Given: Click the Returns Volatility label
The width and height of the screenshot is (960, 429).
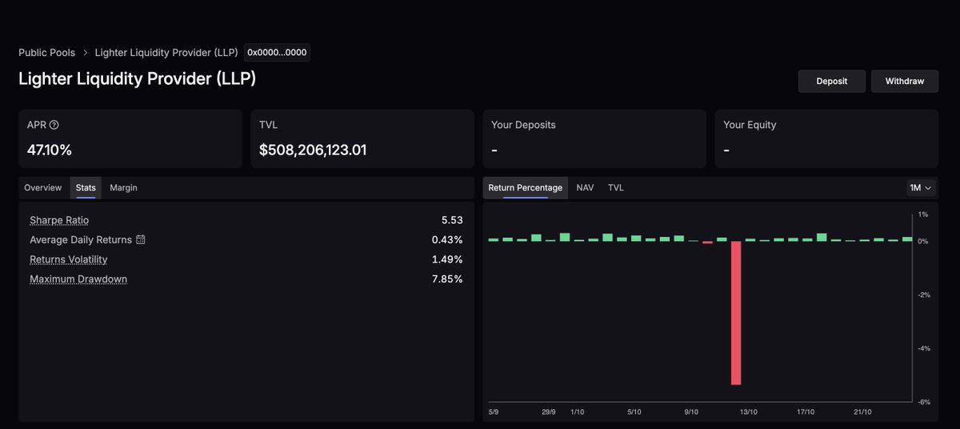Looking at the screenshot, I should (x=69, y=259).
